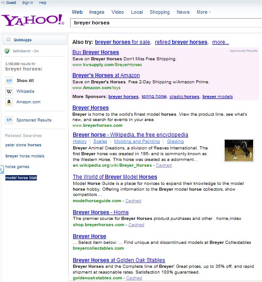The width and height of the screenshot is (262, 282).
Task: Click the modelhorseguide.com URL text
Action: click(x=97, y=201)
